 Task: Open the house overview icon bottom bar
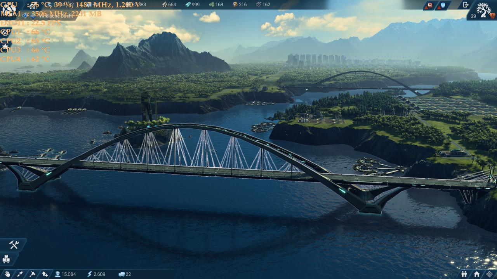tap(476, 274)
